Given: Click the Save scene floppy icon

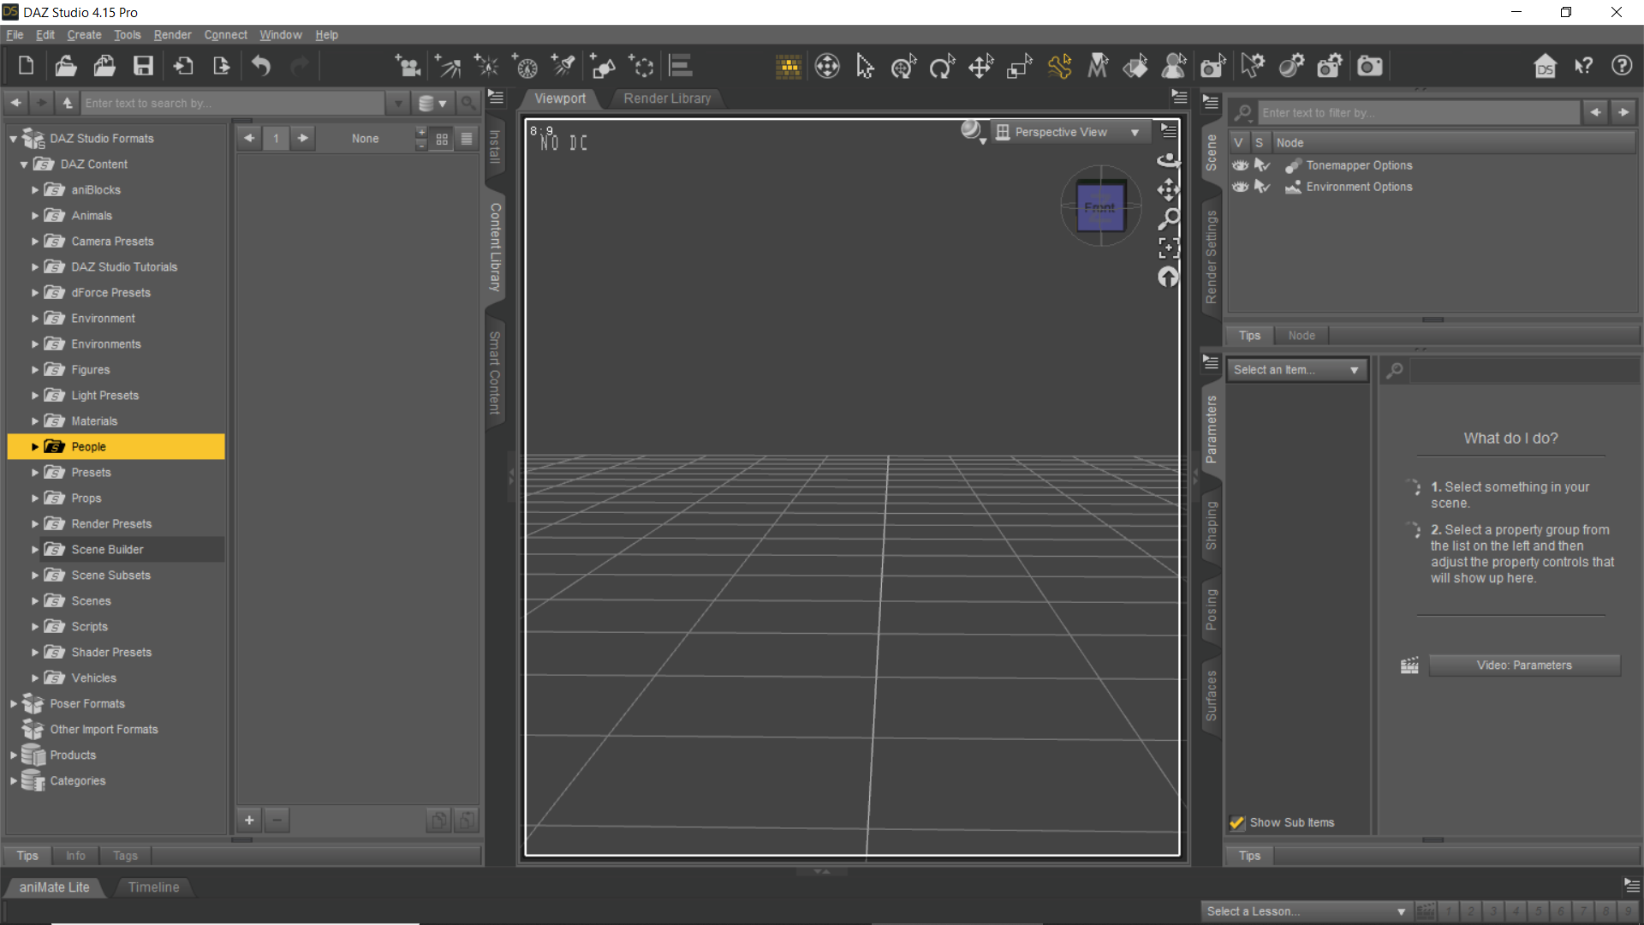Looking at the screenshot, I should point(143,66).
